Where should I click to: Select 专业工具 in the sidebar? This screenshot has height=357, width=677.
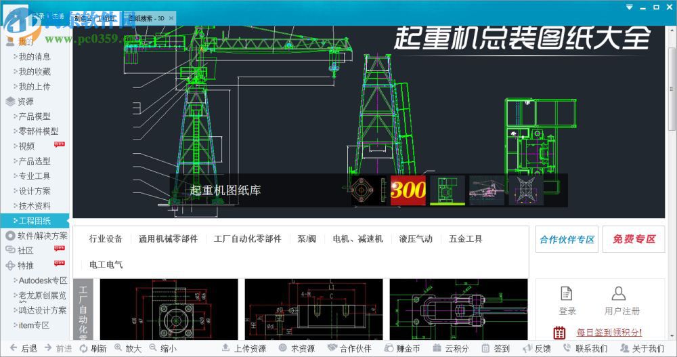click(35, 176)
